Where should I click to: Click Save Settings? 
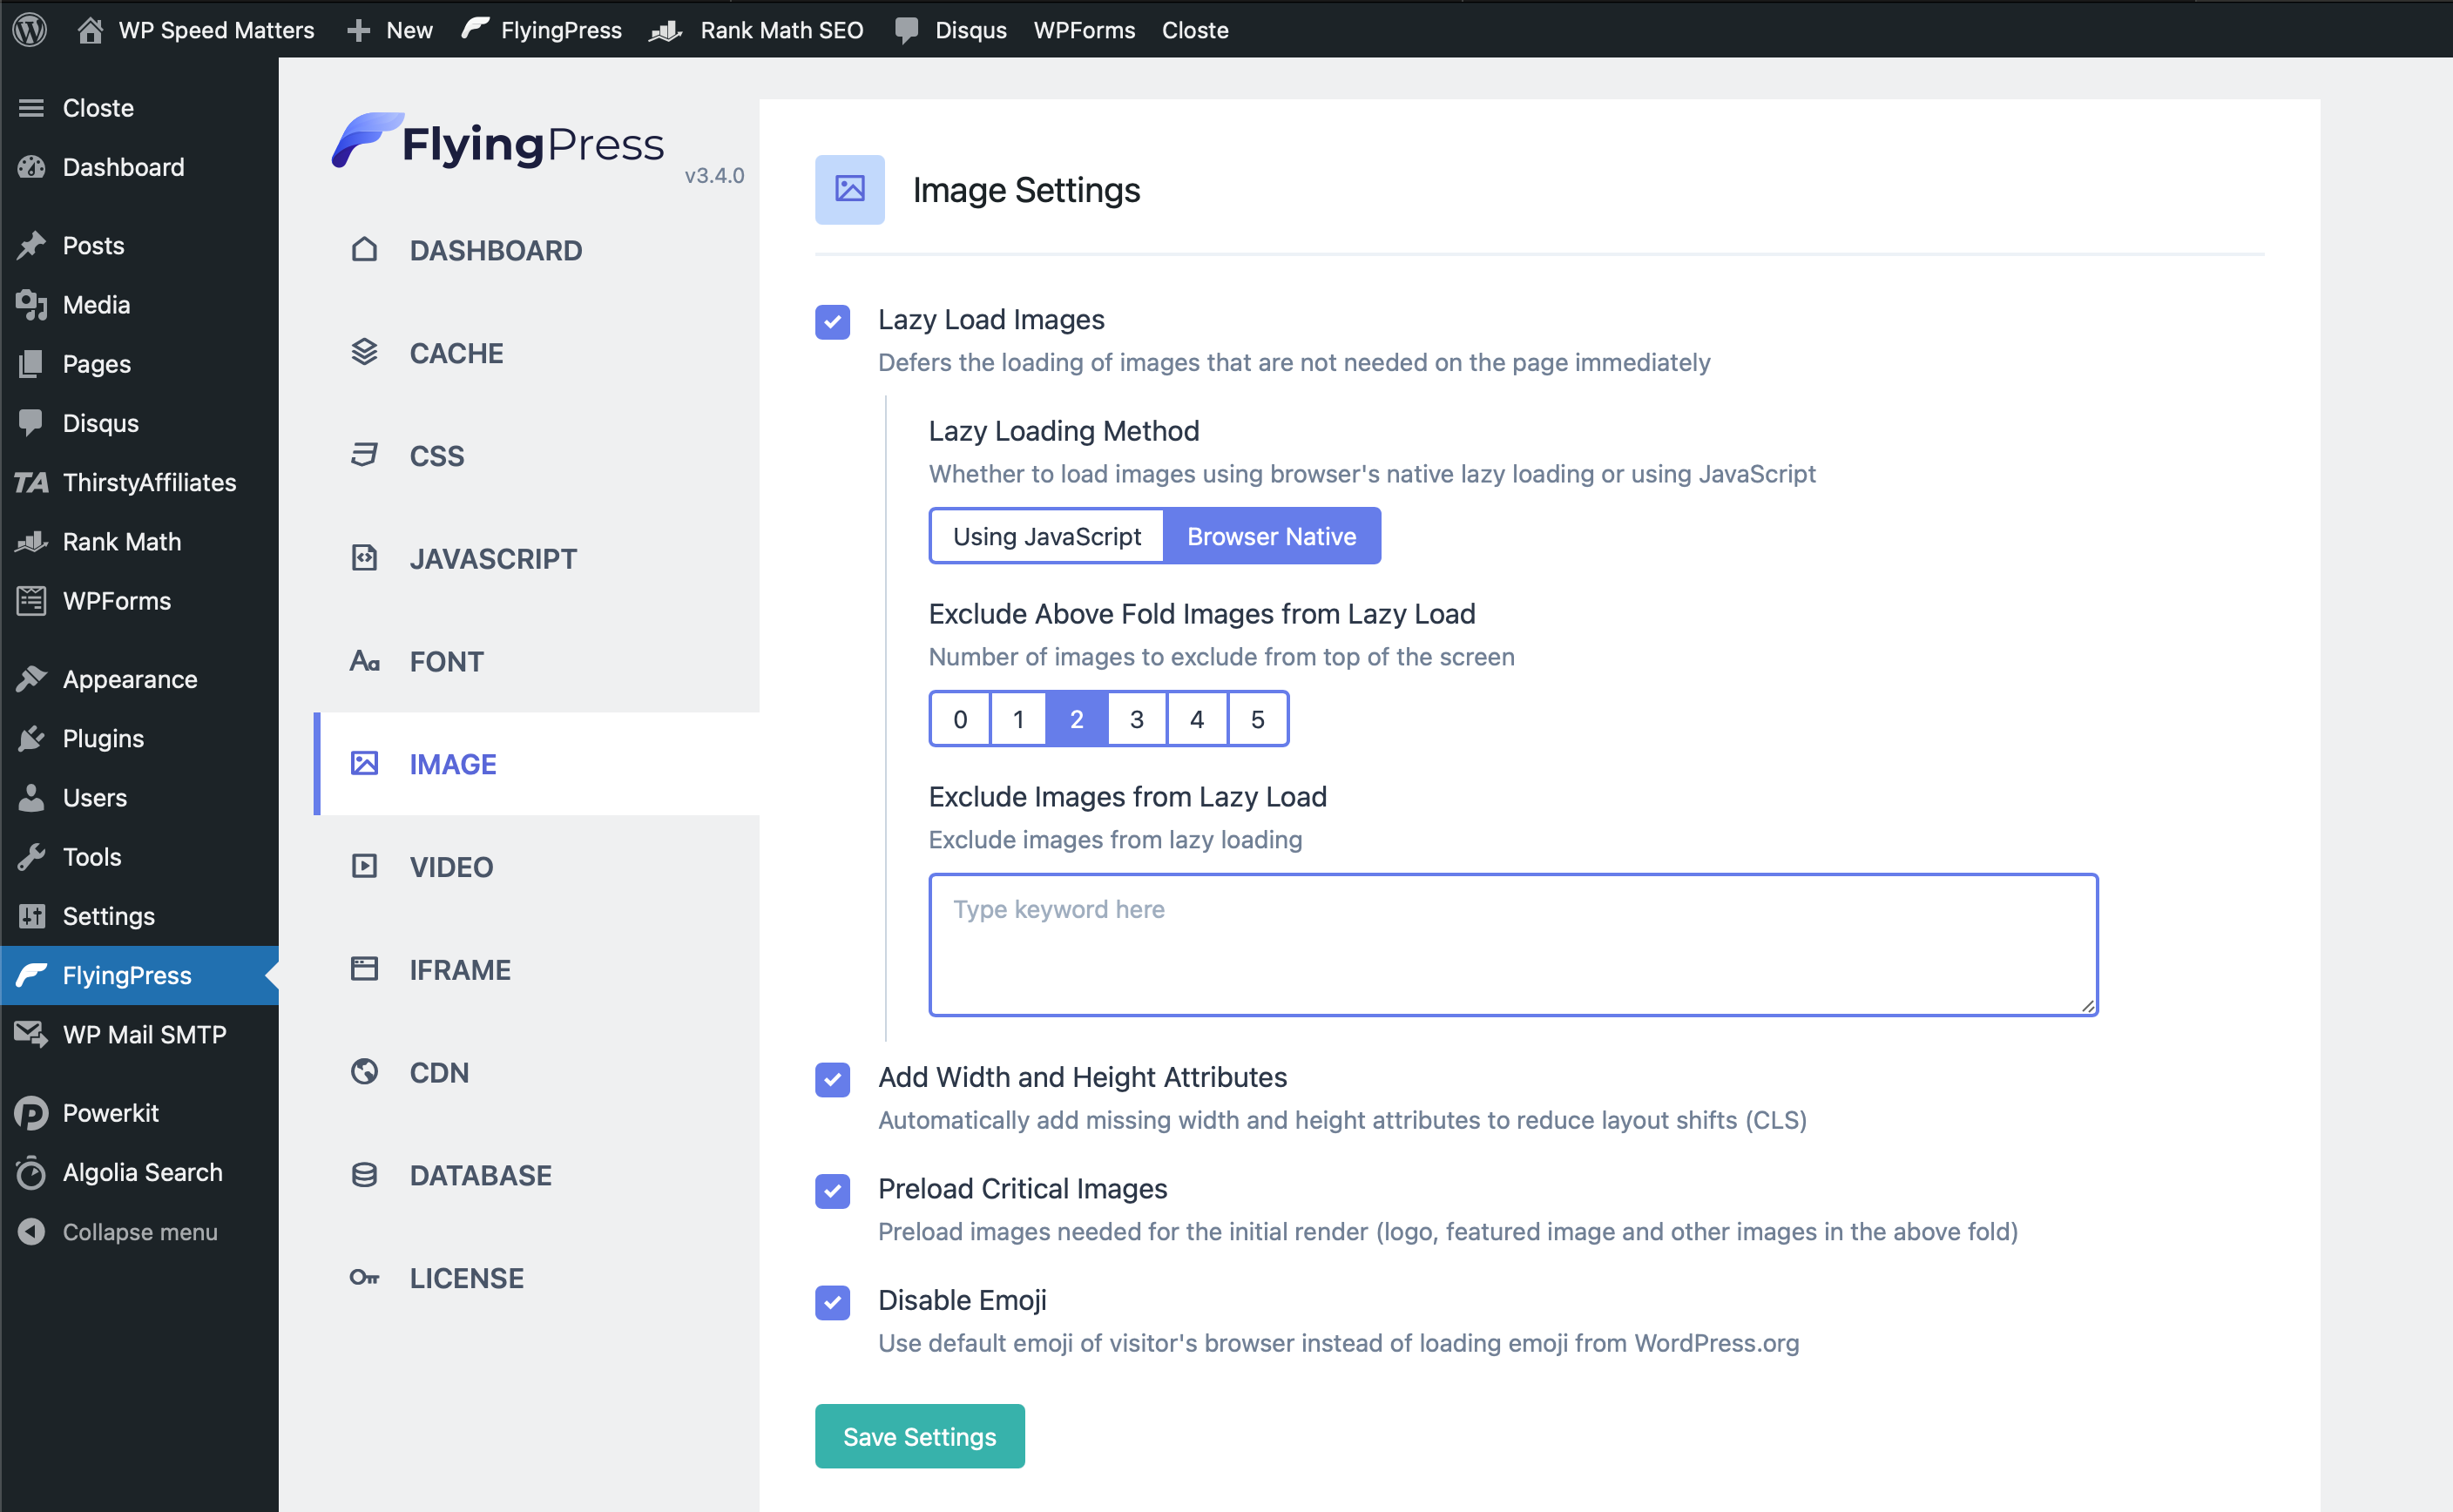[918, 1436]
